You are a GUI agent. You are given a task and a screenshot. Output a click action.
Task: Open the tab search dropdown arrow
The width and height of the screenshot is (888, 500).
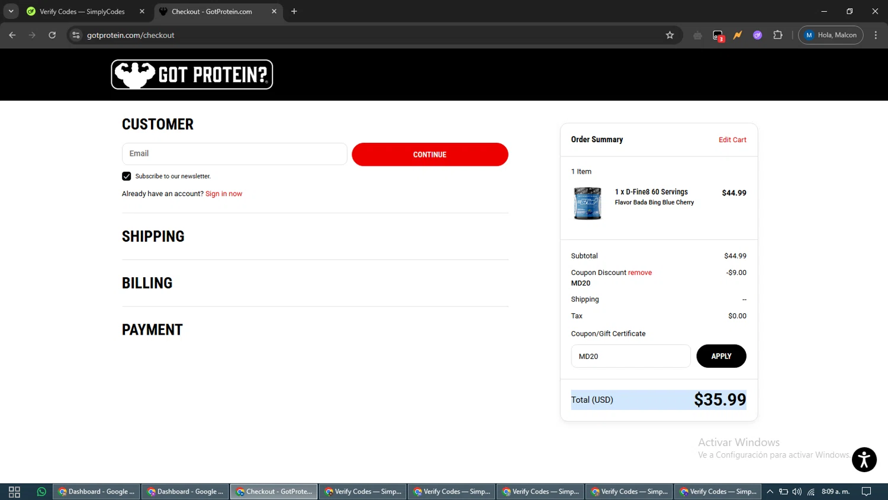point(11,11)
